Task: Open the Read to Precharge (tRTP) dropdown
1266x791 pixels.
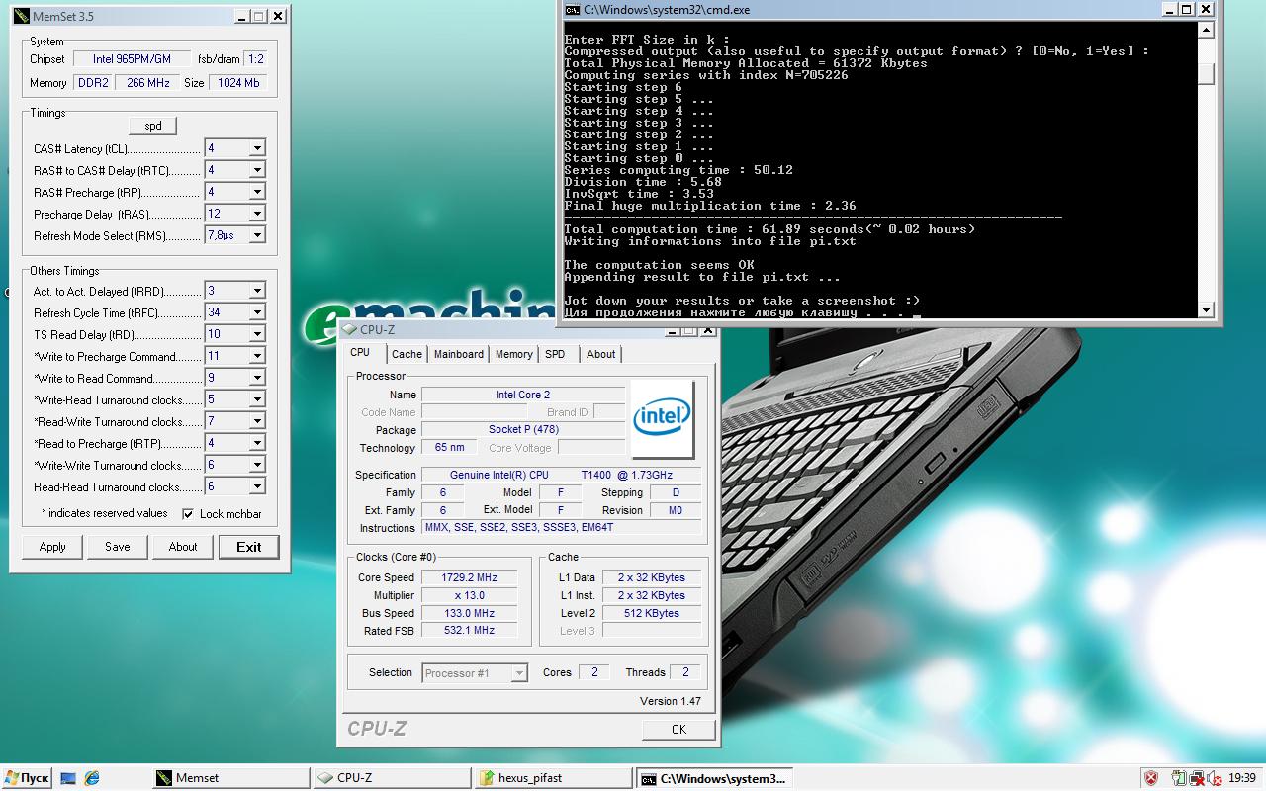Action: tap(257, 443)
